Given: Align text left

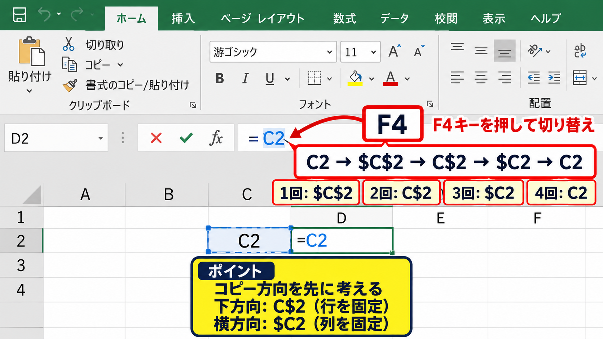Looking at the screenshot, I should 457,77.
